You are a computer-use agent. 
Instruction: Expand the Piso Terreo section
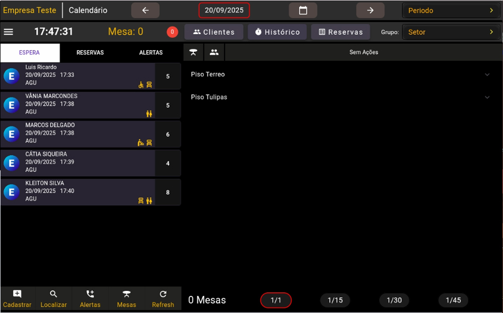pos(340,74)
